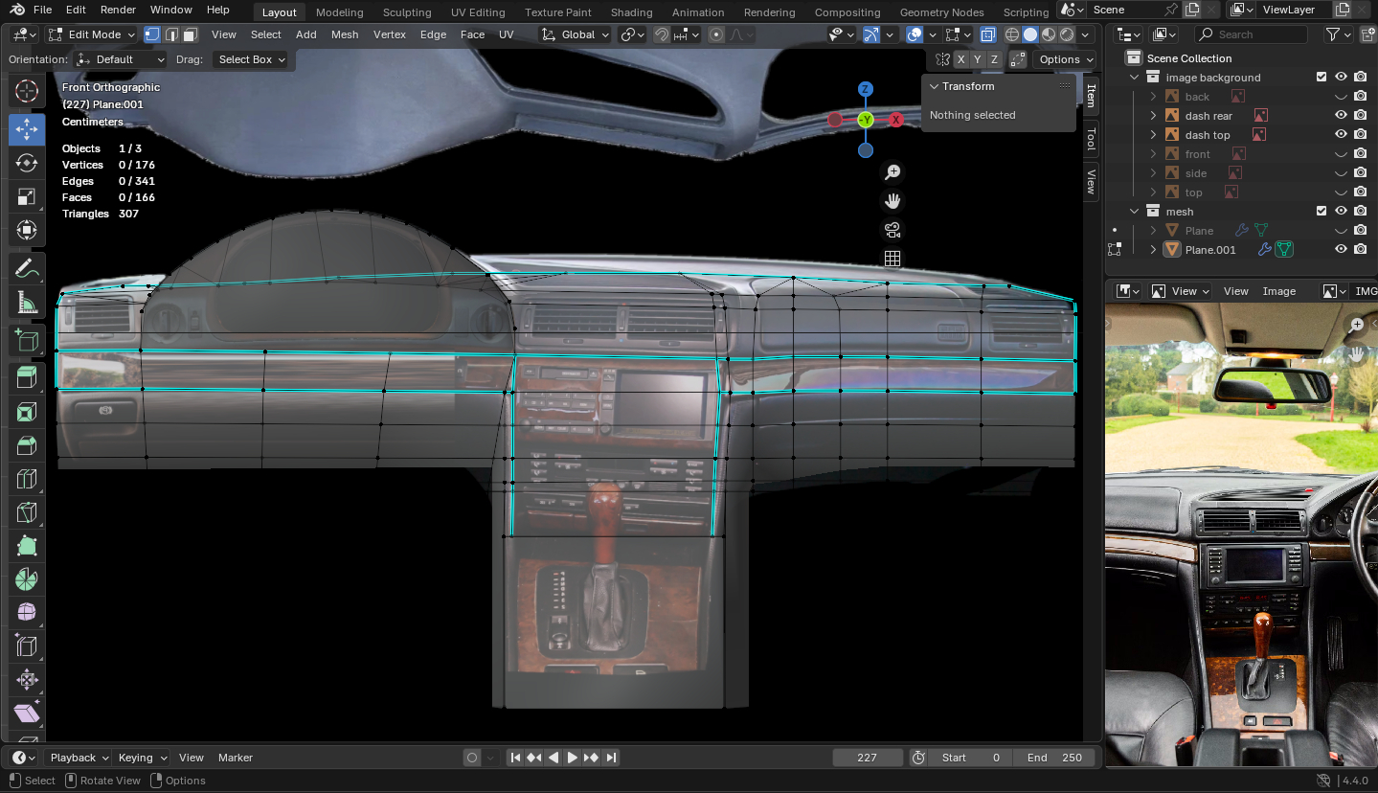Click the red X axis gizmo ball
1378x793 pixels.
click(x=895, y=120)
